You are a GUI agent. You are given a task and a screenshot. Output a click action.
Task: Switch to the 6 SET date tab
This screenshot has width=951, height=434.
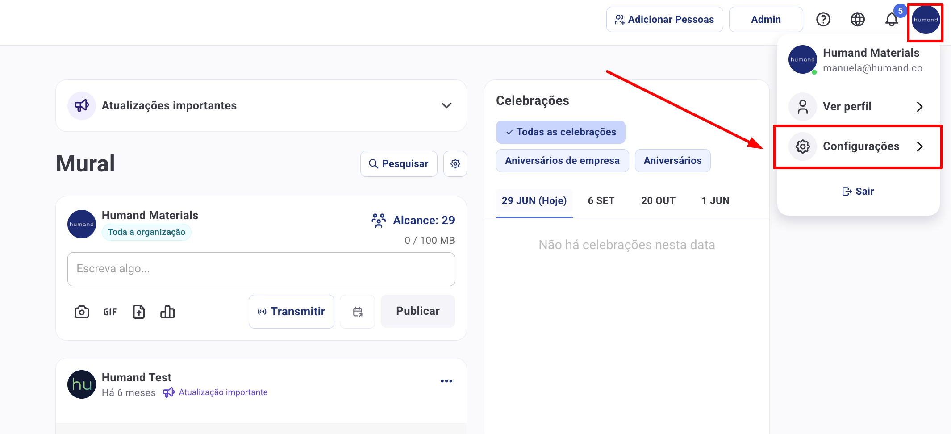(x=601, y=201)
